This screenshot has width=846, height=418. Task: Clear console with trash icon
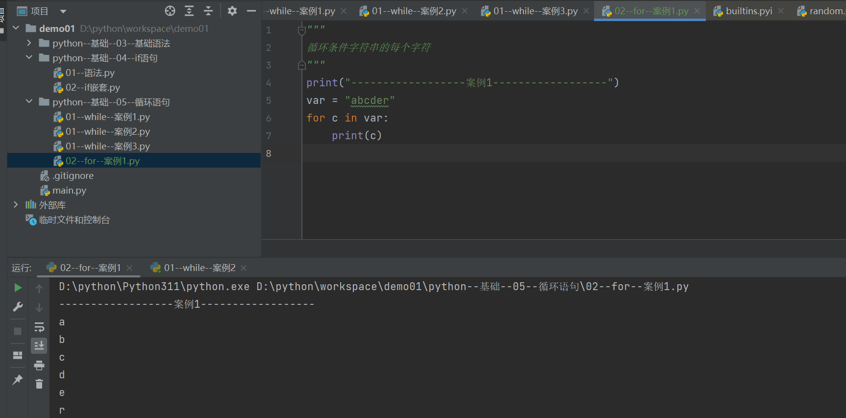39,384
